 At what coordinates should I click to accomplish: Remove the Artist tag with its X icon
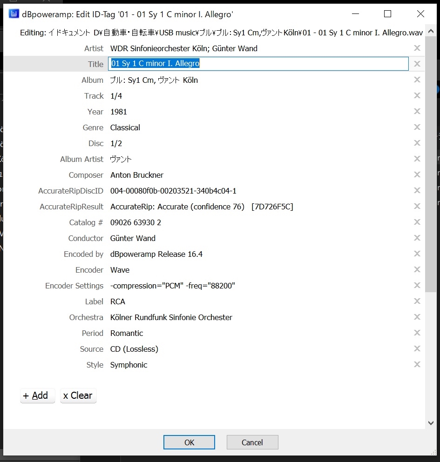coord(417,48)
